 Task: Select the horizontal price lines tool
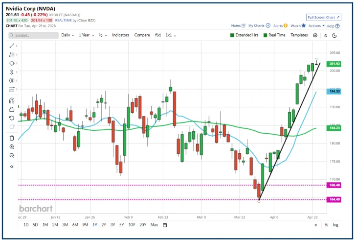[12, 89]
